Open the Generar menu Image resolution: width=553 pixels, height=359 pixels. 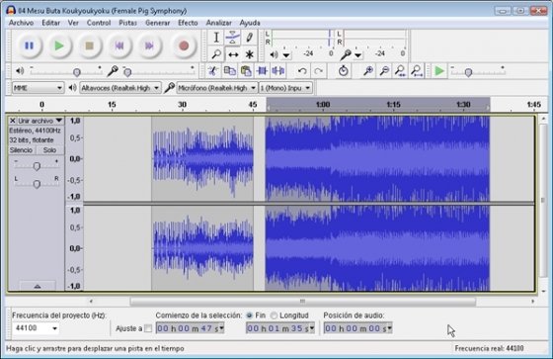point(157,23)
